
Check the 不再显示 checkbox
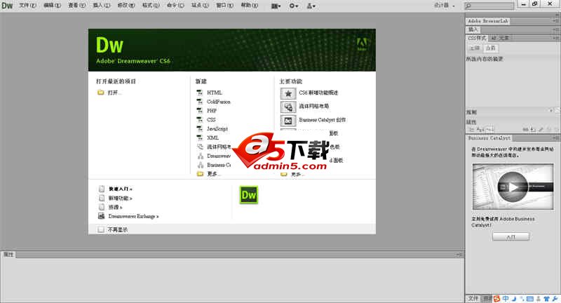101,229
